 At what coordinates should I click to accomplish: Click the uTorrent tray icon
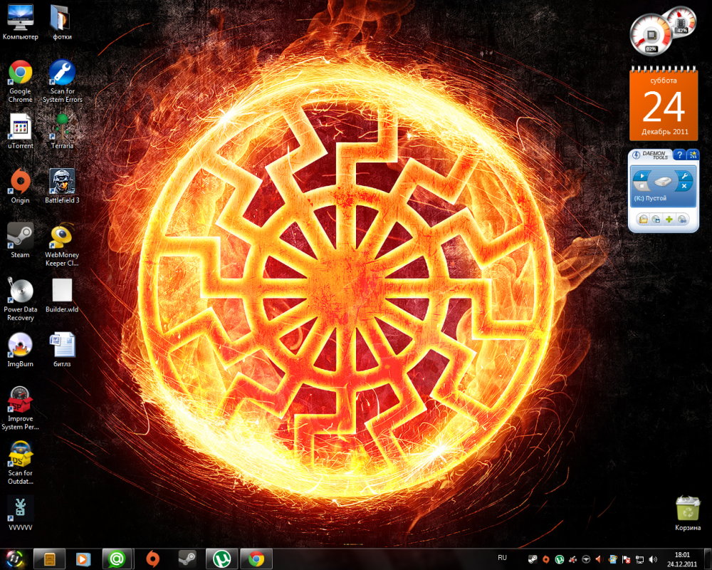(x=560, y=559)
